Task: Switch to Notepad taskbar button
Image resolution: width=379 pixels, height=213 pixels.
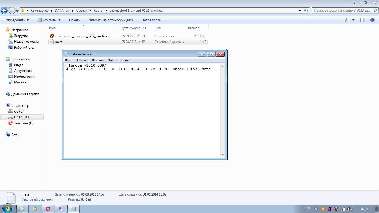Action: 74,209
